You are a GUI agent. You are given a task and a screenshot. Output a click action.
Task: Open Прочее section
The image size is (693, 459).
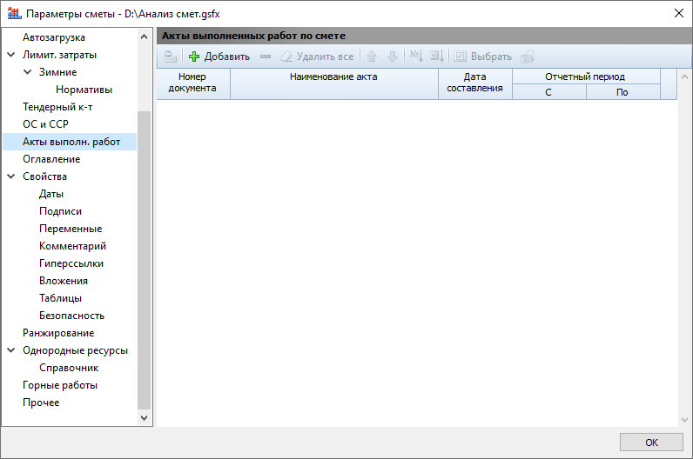point(41,402)
